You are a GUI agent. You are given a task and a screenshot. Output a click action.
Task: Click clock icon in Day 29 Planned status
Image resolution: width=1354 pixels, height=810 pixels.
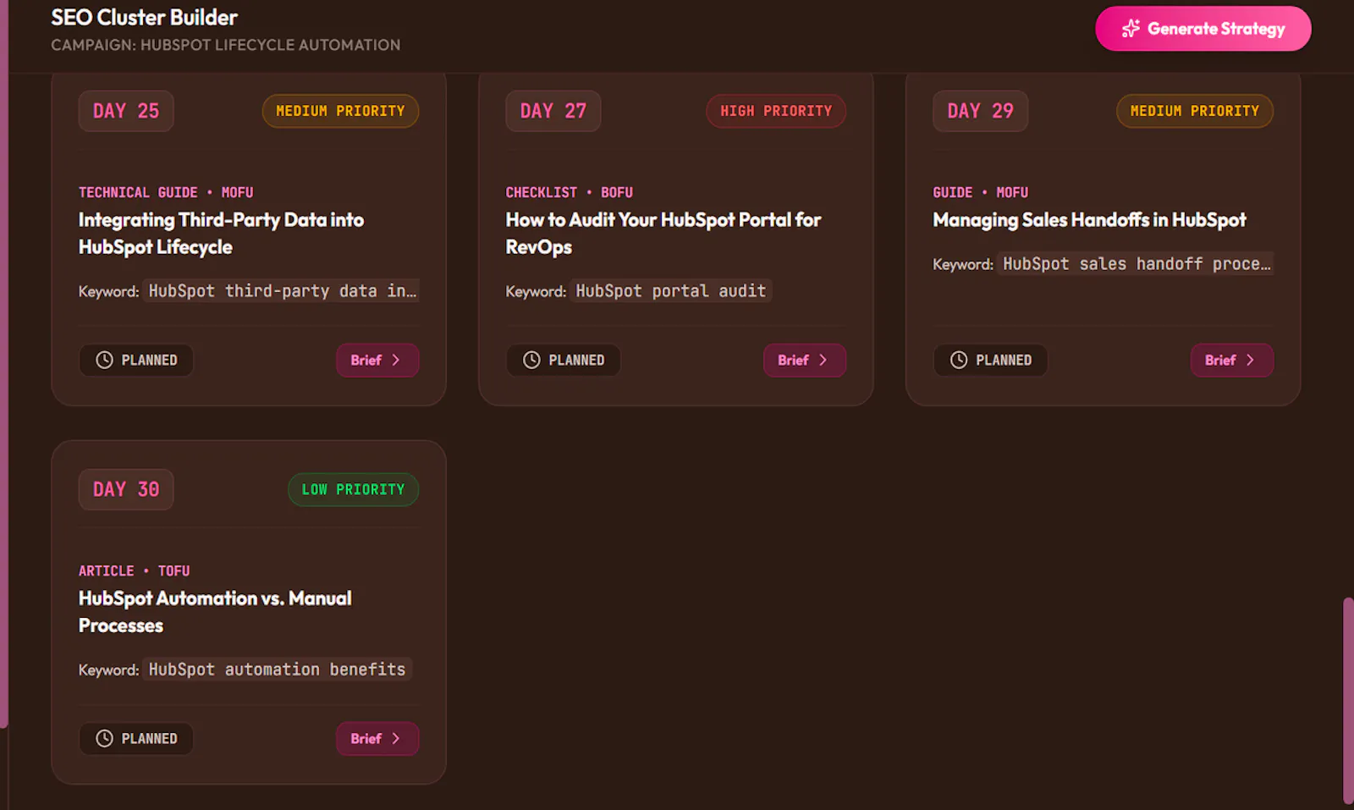959,360
